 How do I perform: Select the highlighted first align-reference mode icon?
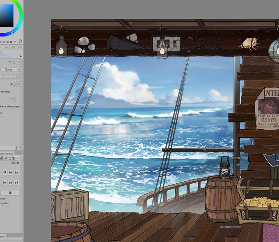[1, 158]
